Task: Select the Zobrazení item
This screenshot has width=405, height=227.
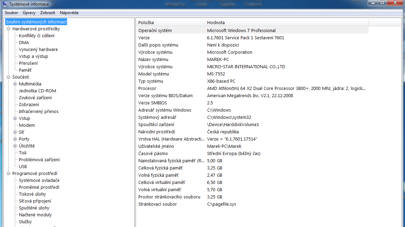Action: point(29,105)
